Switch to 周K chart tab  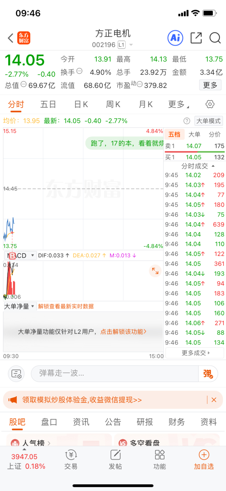click(x=113, y=104)
